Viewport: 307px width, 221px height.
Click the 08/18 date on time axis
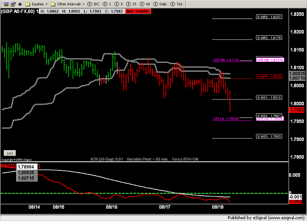(x=218, y=207)
